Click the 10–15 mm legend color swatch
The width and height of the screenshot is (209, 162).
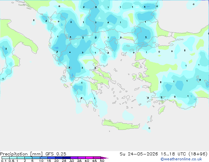click(44, 158)
